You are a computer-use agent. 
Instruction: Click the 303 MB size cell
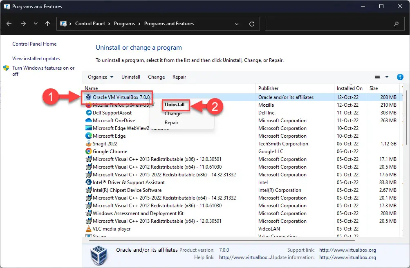point(388,113)
